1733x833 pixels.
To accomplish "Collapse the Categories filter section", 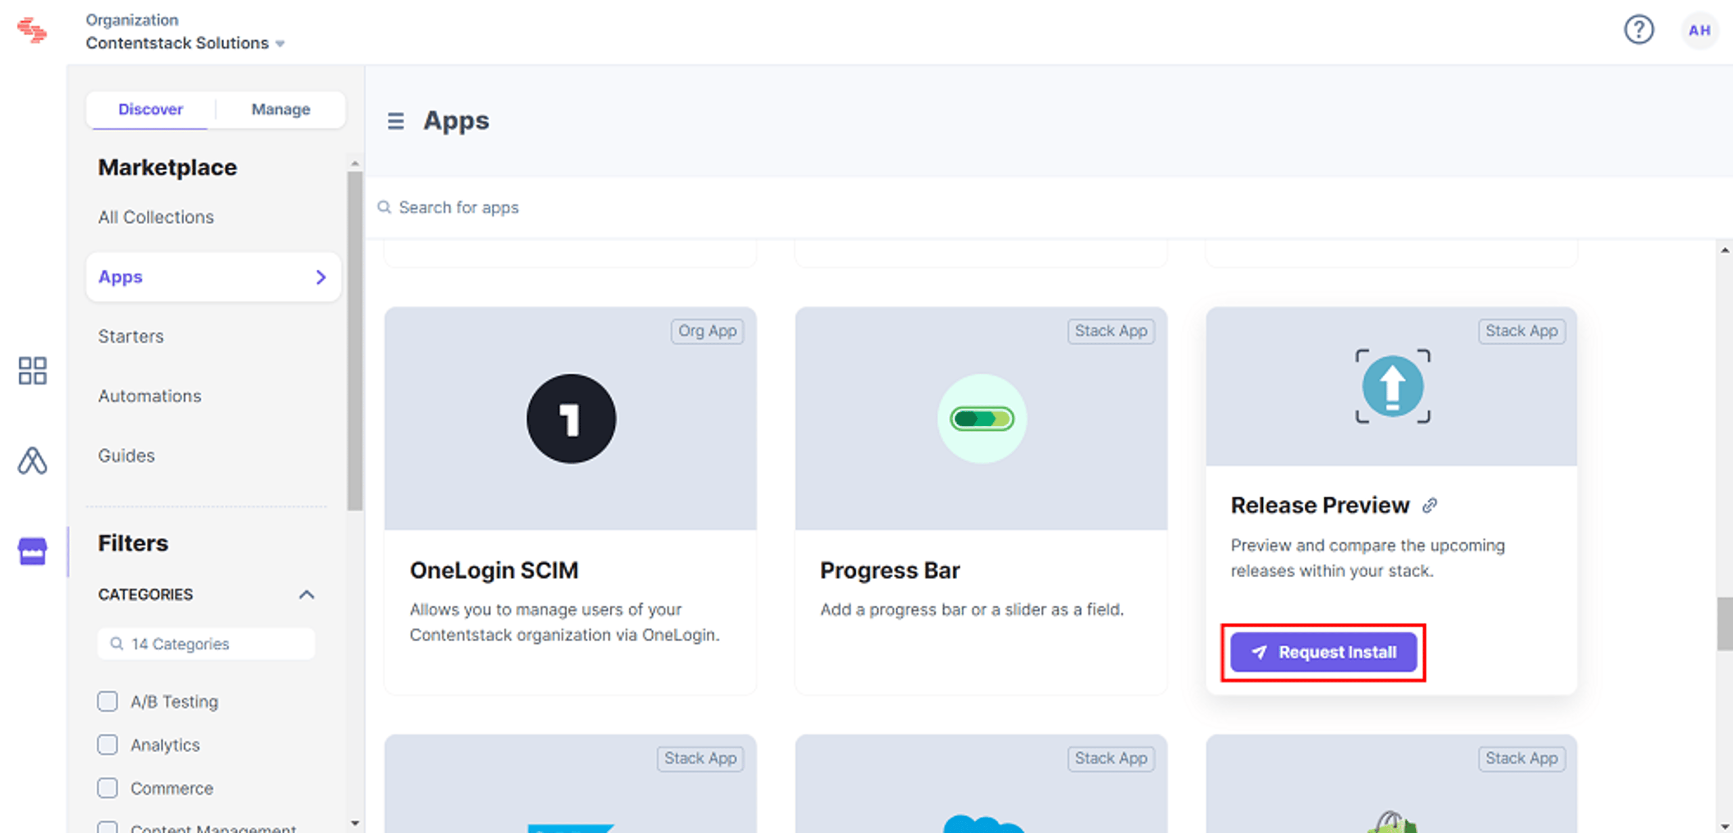I will (306, 594).
